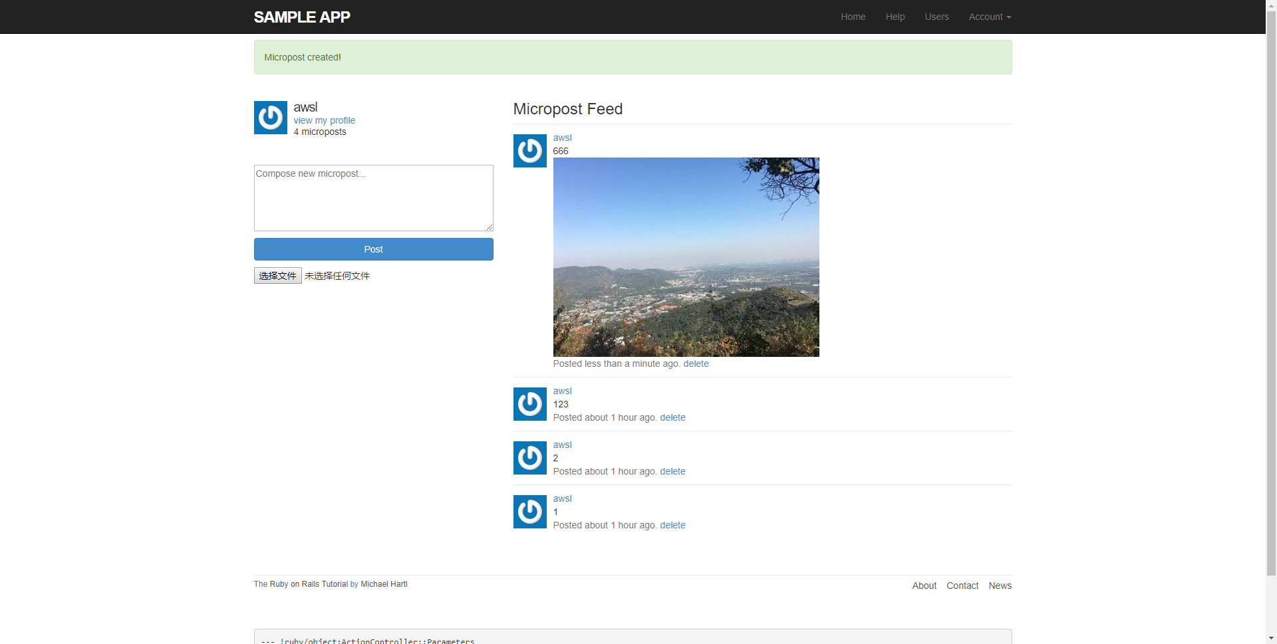
Task: Open the Users nav link
Action: 936,17
